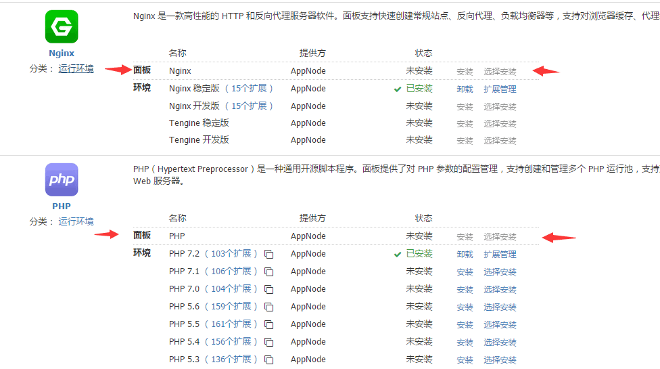This screenshot has width=660, height=369.
Task: Click 选择安装 for Nginx 开发版
Action: click(500, 107)
